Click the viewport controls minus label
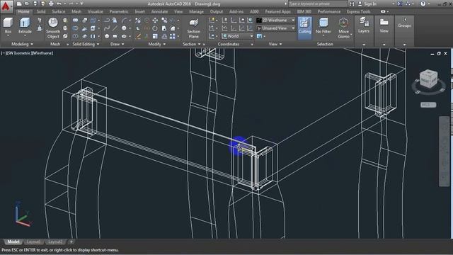Screen dimensions: 453x255 pyautogui.click(x=3, y=53)
